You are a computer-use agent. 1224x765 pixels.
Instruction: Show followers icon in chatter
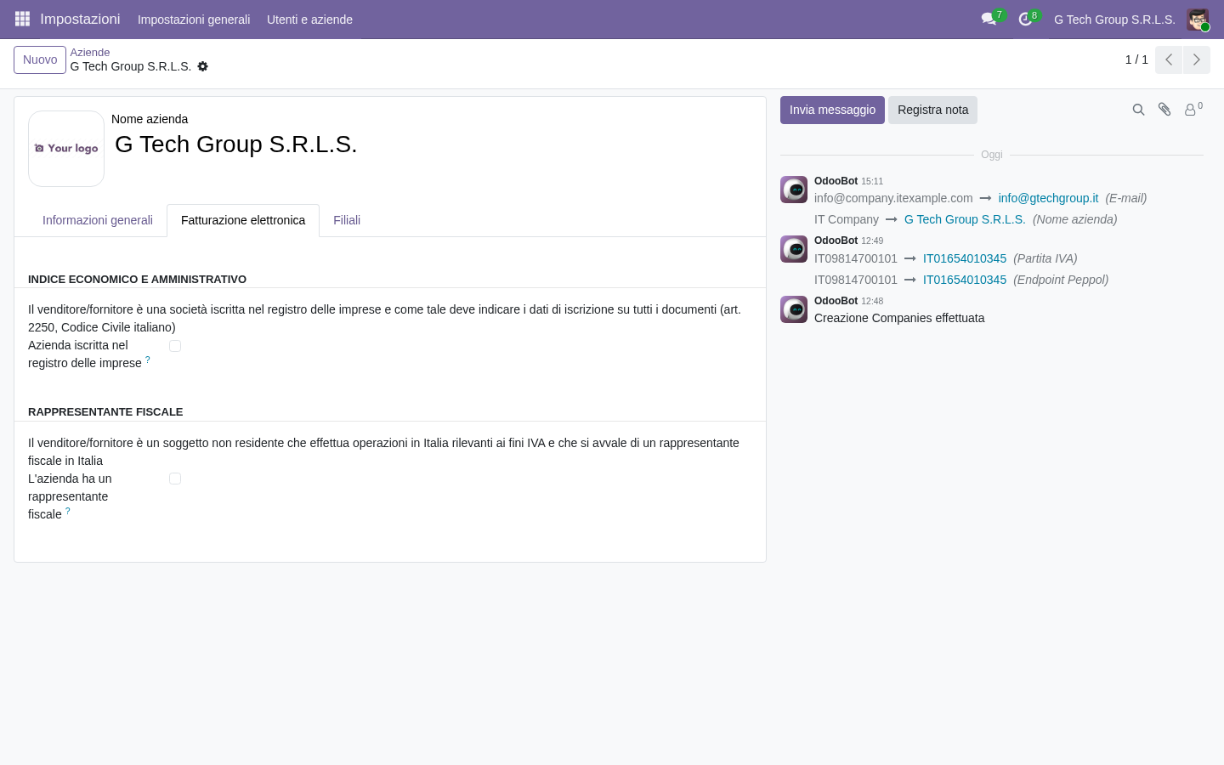[1193, 110]
